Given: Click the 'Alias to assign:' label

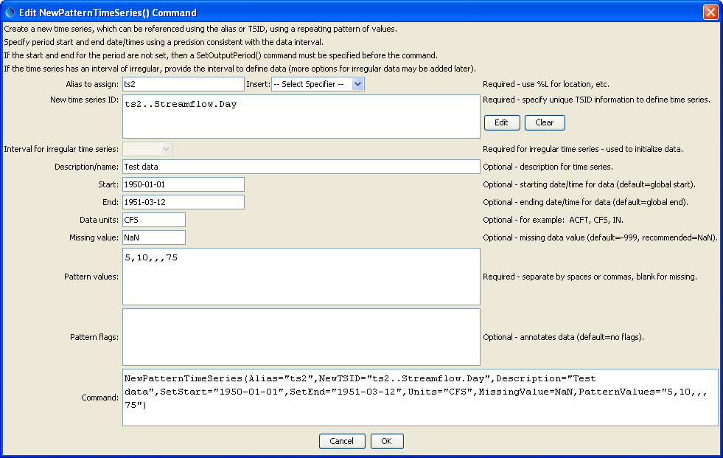Looking at the screenshot, I should point(92,84).
